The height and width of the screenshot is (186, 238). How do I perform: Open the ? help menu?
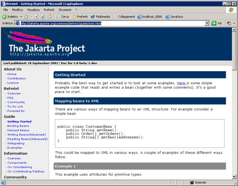point(76,10)
